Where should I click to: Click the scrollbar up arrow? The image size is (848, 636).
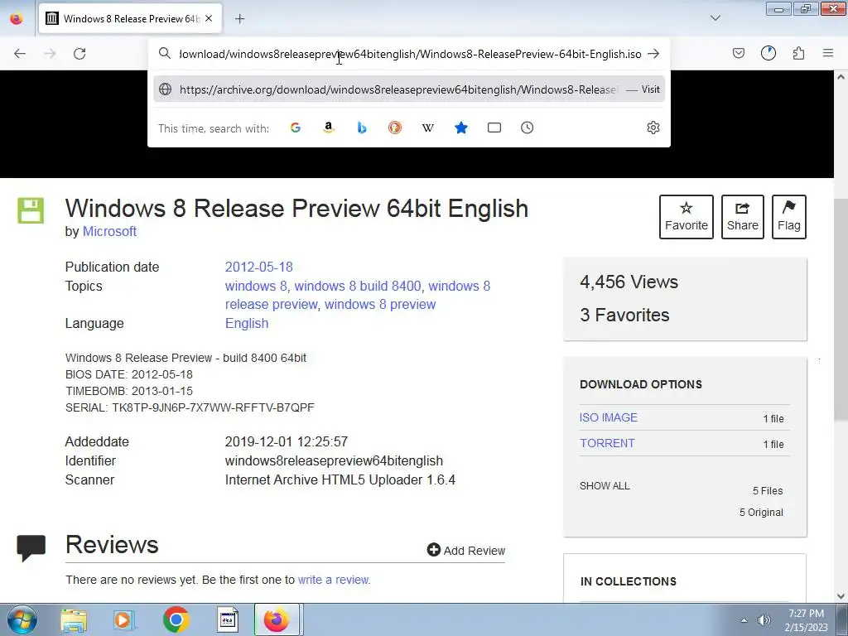[841, 77]
